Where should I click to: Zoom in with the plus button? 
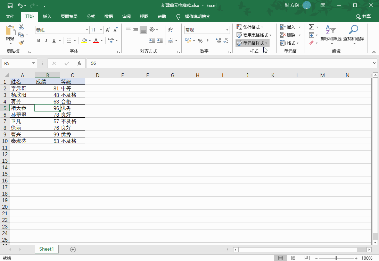pyautogui.click(x=356, y=258)
